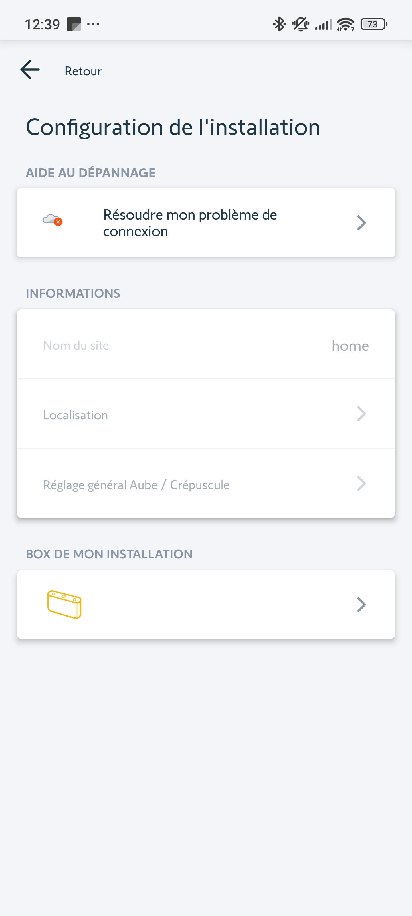Open box details with its chevron
412x916 pixels.
(361, 605)
